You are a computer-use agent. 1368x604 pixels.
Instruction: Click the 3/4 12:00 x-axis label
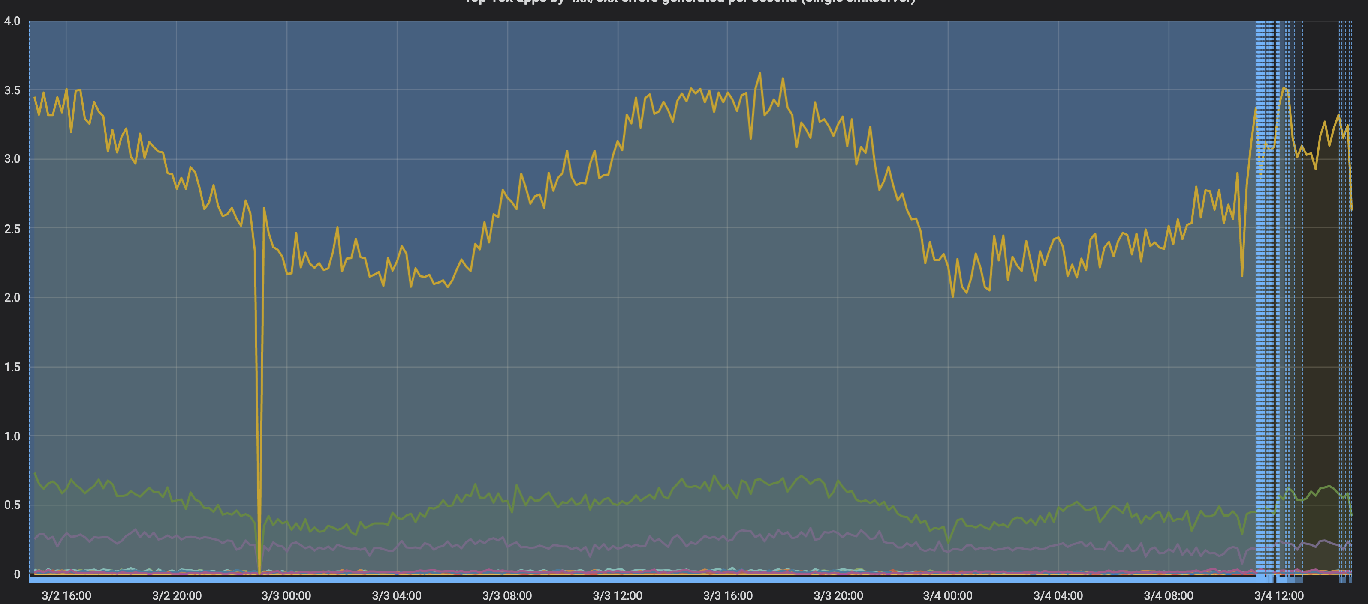point(1279,595)
